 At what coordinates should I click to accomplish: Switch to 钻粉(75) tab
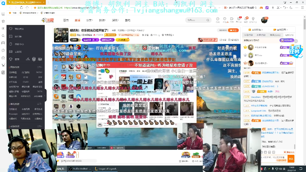tap(289, 35)
